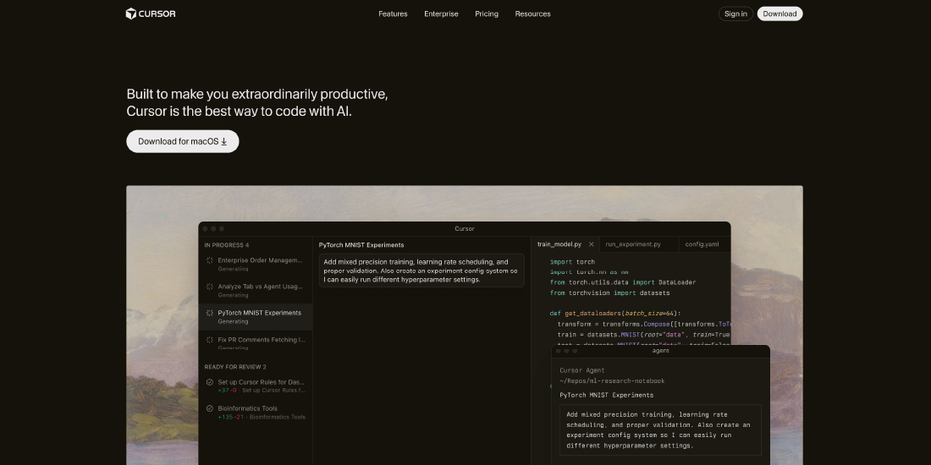Click the agent window title bar
The width and height of the screenshot is (931, 465).
660,351
